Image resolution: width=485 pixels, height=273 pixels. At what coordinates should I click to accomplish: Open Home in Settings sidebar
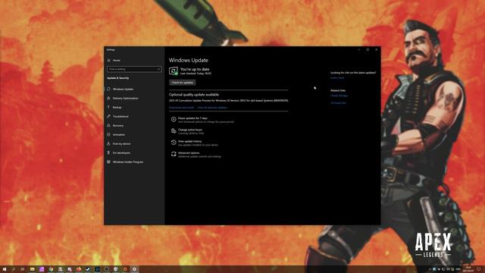click(116, 61)
